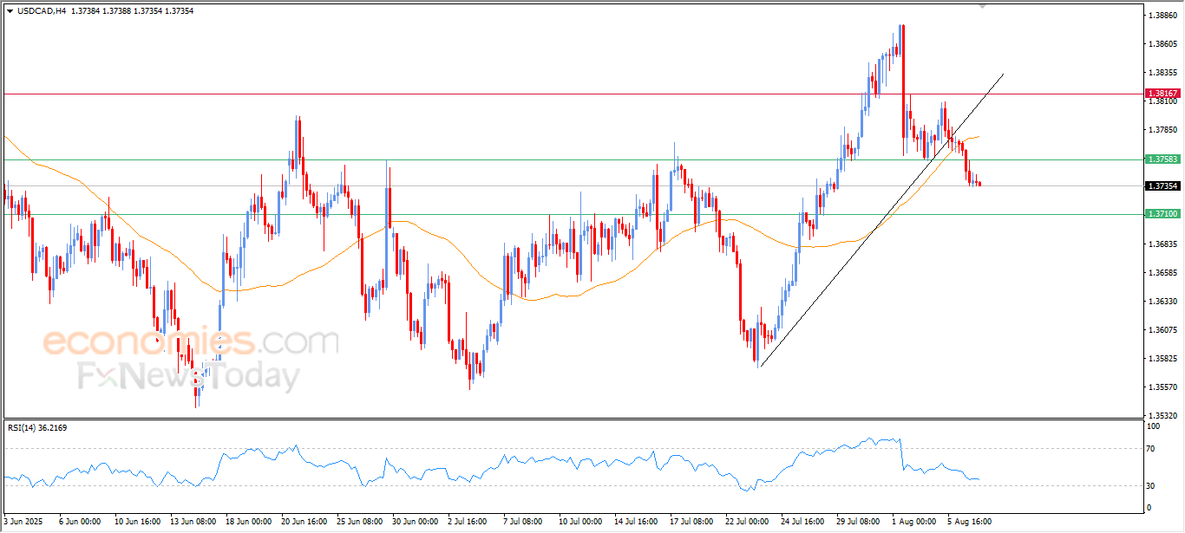Click the 5 Aug 16:00 time label
The image size is (1185, 533).
click(x=972, y=522)
